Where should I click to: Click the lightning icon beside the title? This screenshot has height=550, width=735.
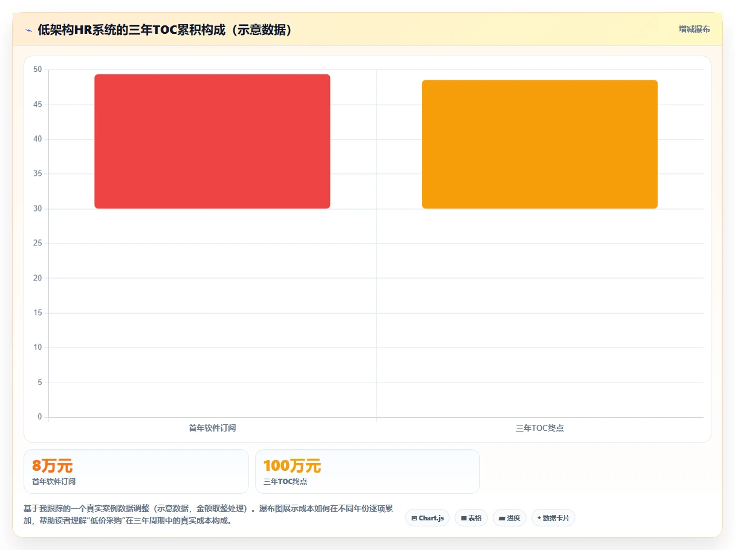28,30
